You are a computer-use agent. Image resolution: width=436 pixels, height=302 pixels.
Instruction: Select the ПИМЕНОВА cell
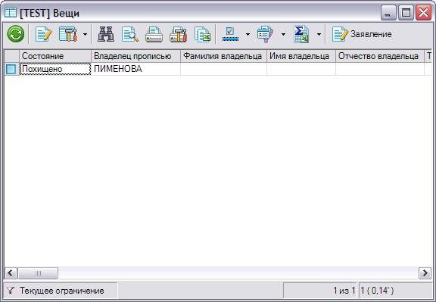135,69
